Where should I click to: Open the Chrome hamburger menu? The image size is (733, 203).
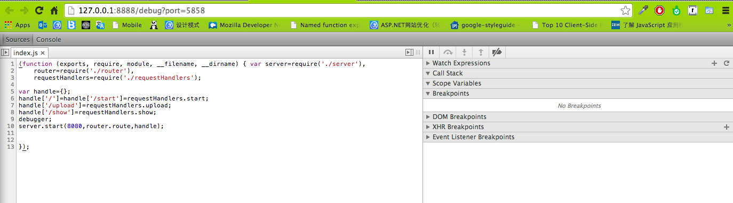[x=725, y=10]
